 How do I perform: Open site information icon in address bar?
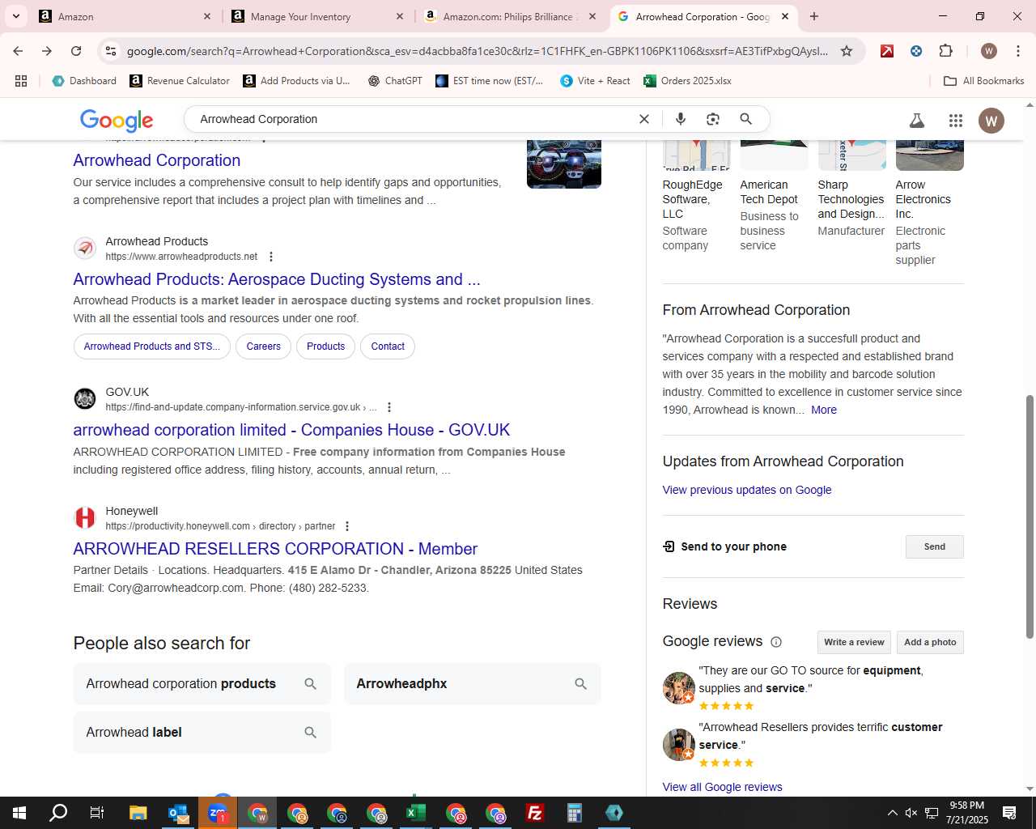(x=111, y=51)
